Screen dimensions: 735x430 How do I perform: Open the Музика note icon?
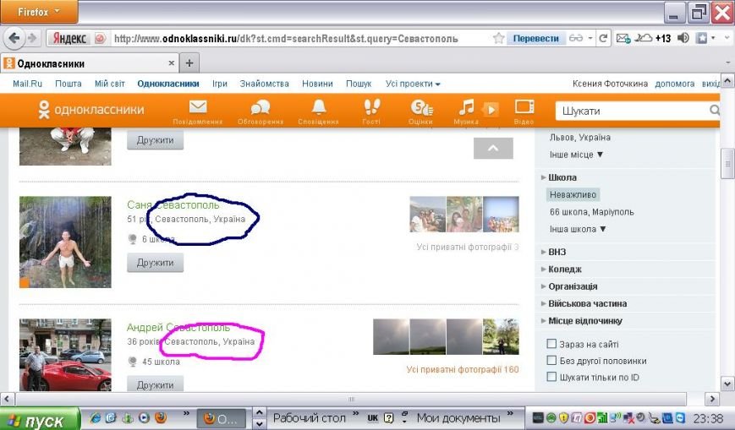pos(466,107)
